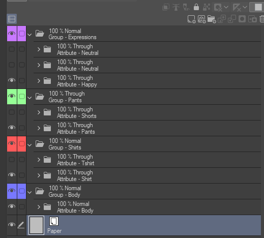The height and width of the screenshot is (238, 264).
Task: Show the Attribute - Tshirt folder
Action: coord(12,159)
